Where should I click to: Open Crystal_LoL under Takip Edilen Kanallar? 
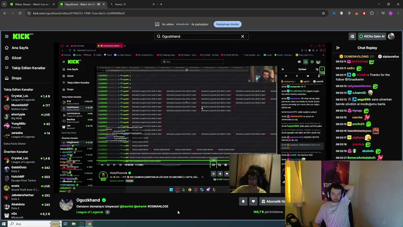click(x=27, y=98)
